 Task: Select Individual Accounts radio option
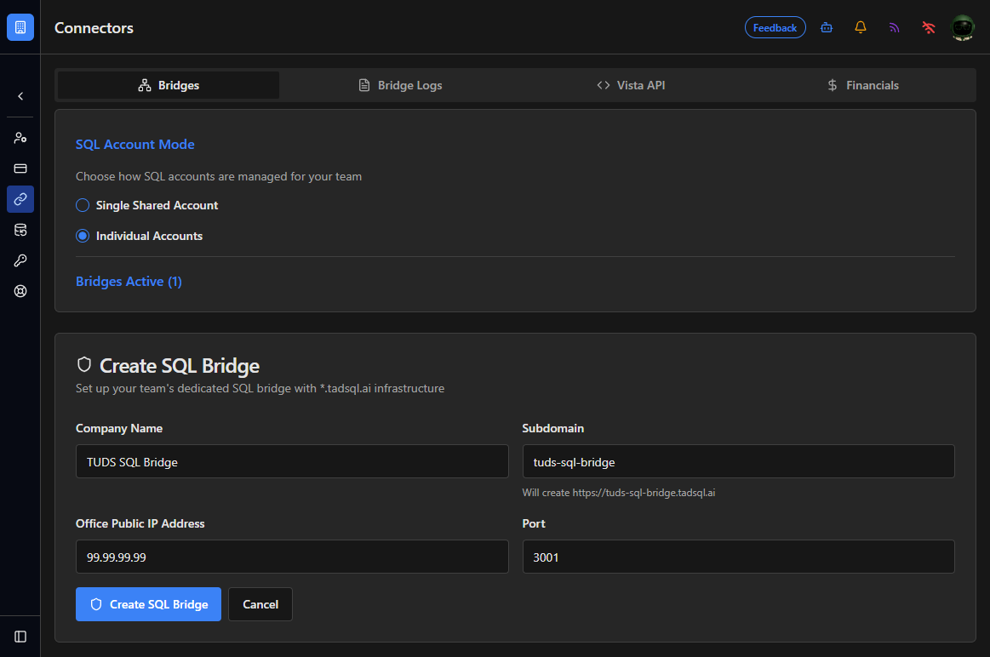pyautogui.click(x=83, y=236)
